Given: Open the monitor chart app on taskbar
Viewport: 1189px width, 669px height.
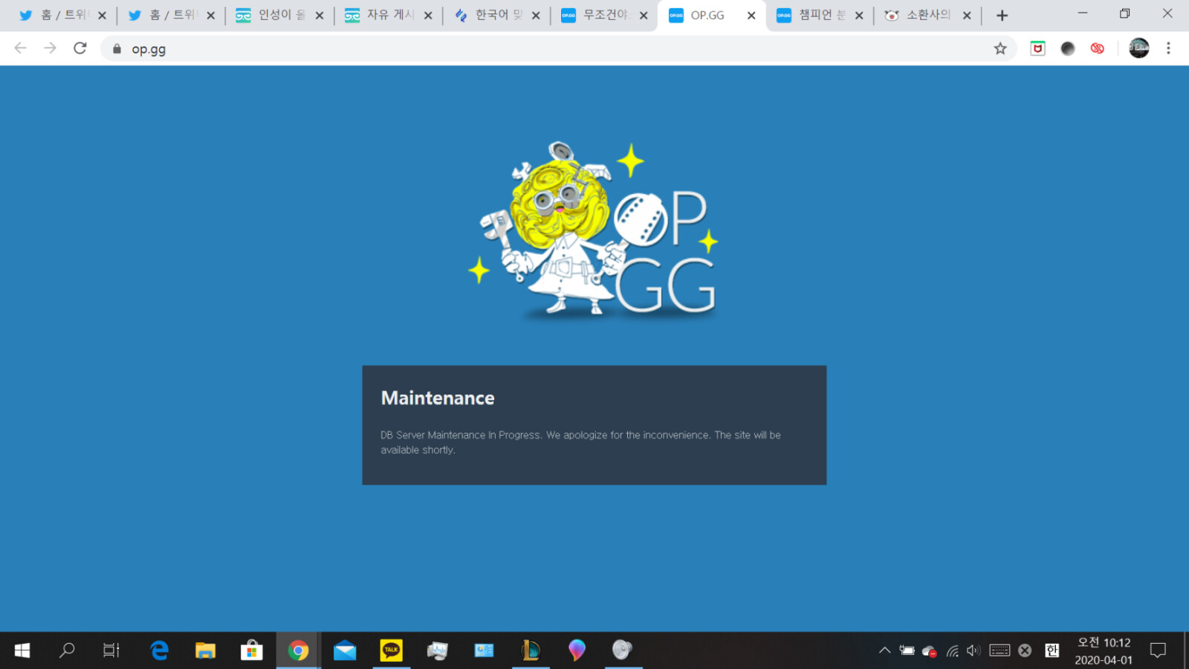Looking at the screenshot, I should tap(438, 650).
